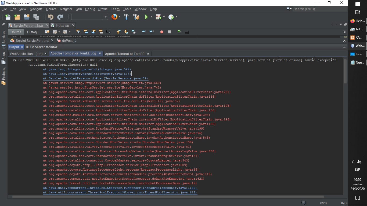Click the Save All toolbar icon
The width and height of the screenshot is (367, 206).
pyautogui.click(x=36, y=17)
